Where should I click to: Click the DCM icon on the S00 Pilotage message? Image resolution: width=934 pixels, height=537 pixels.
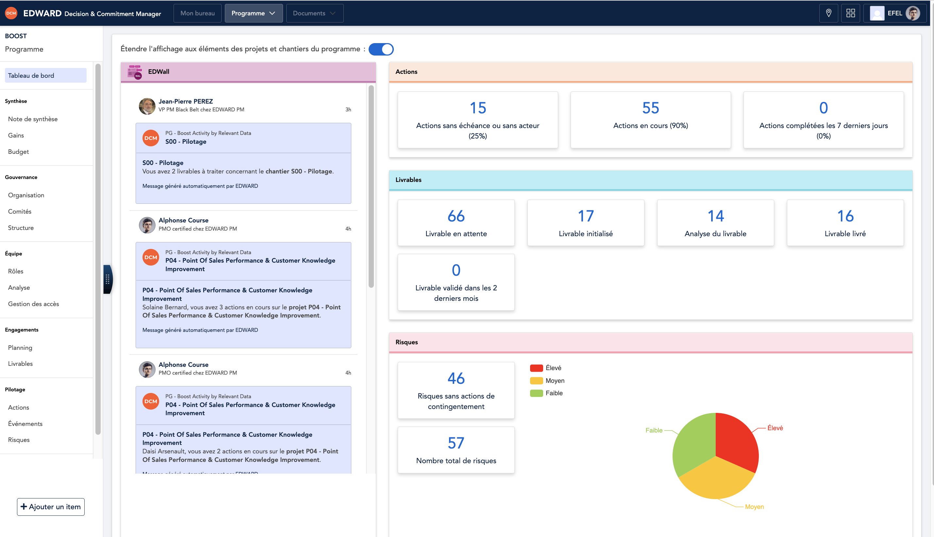pyautogui.click(x=151, y=138)
